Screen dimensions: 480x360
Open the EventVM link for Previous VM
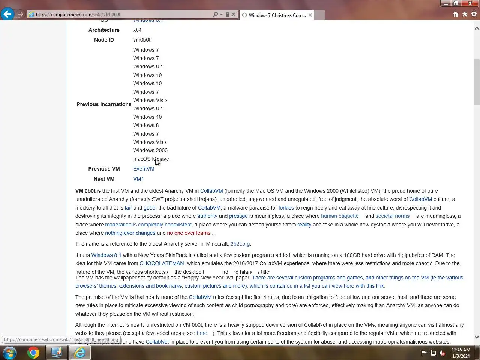(144, 169)
